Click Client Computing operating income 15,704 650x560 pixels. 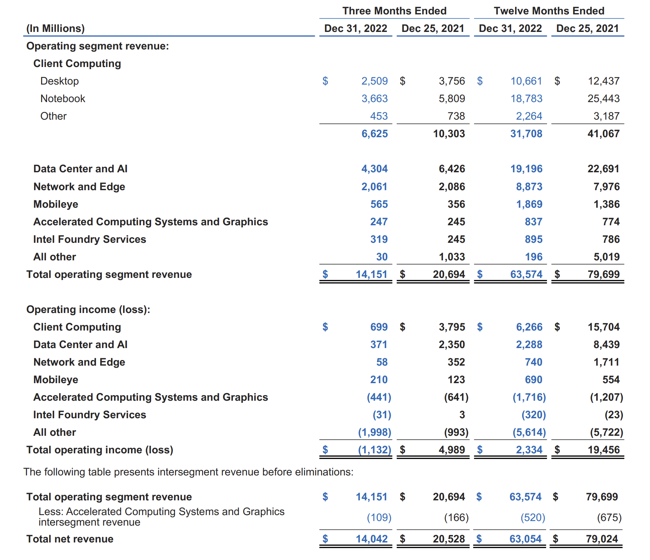604,327
